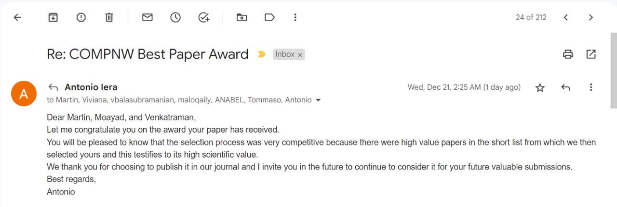
Task: Toggle the yellow importance marker by the subject
Action: click(262, 54)
